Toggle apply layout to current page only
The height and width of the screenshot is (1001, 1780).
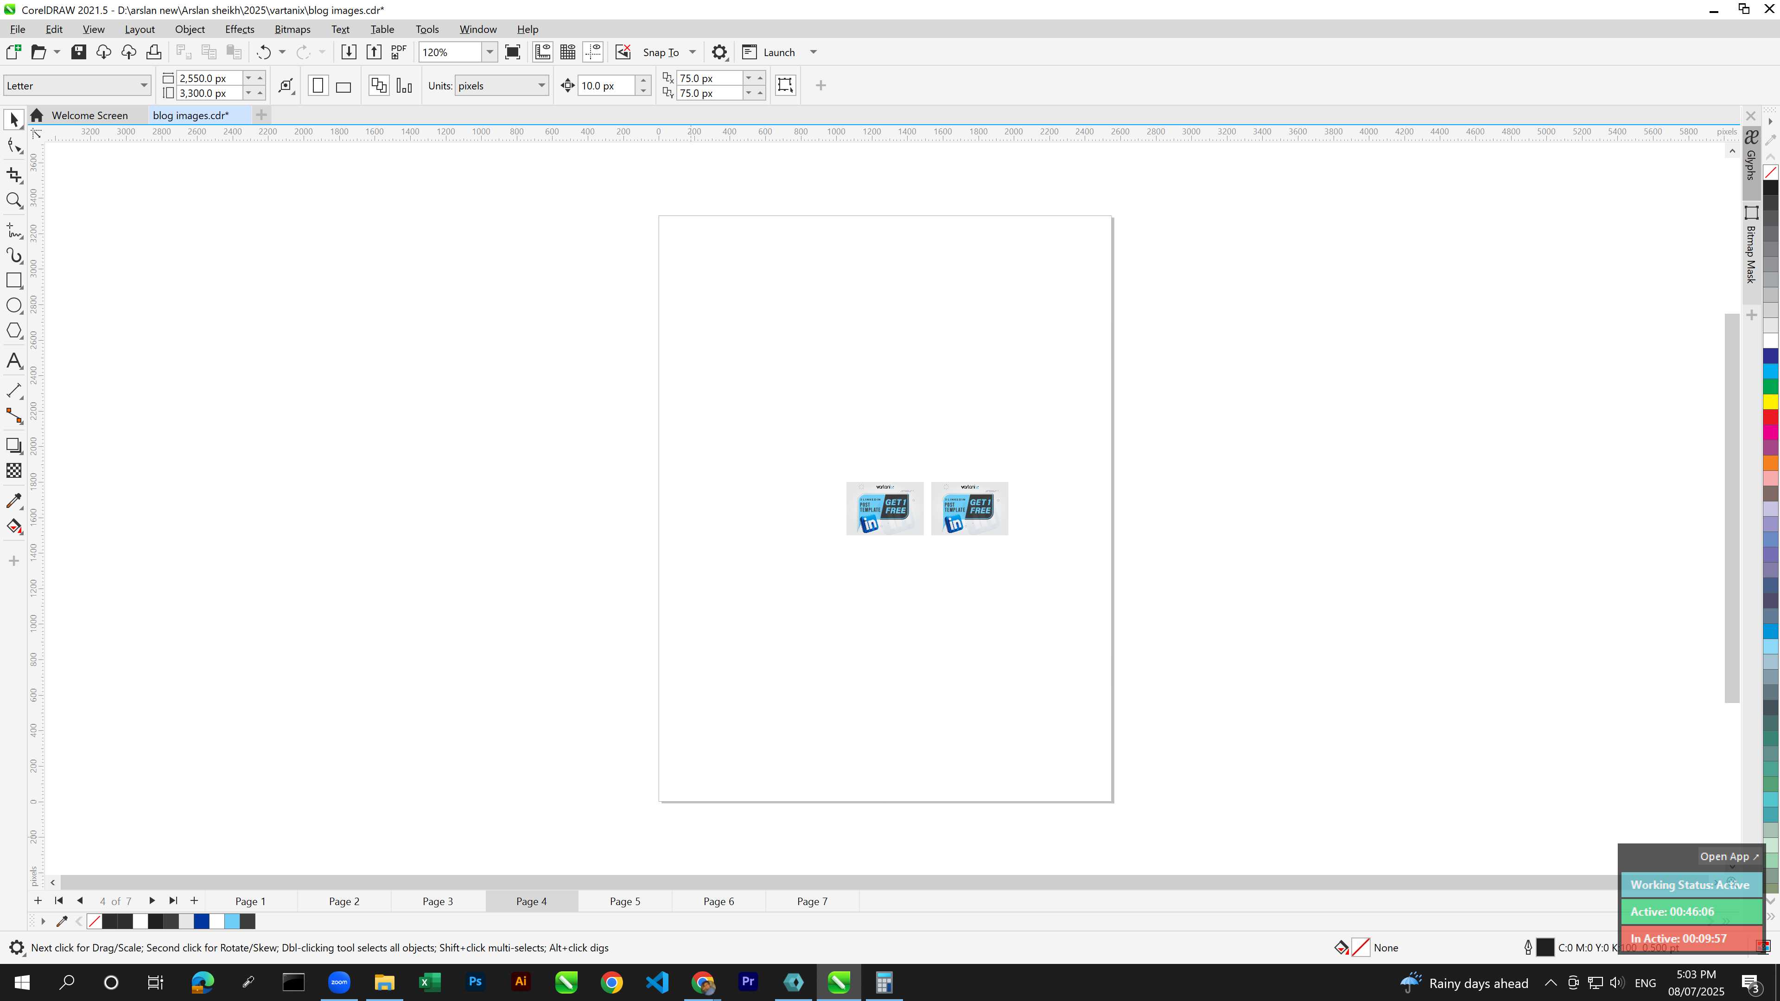[404, 86]
